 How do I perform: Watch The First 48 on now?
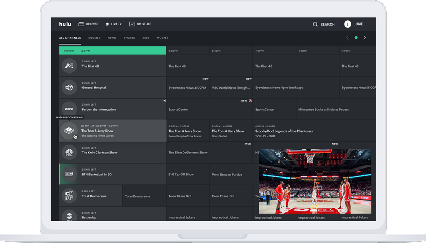point(112,66)
